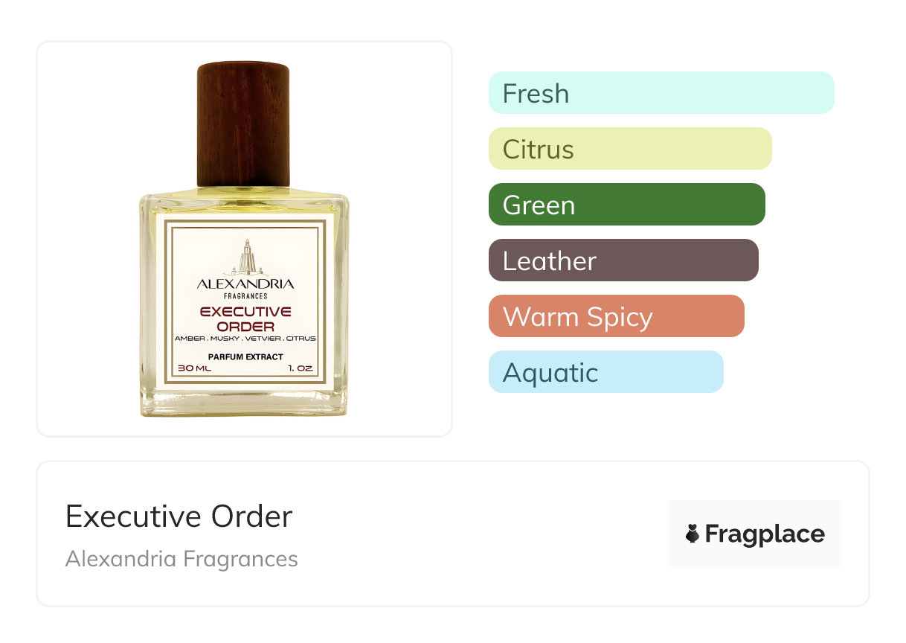Image resolution: width=906 pixels, height=643 pixels.
Task: Select the Fresh accord bar
Action: tap(661, 93)
